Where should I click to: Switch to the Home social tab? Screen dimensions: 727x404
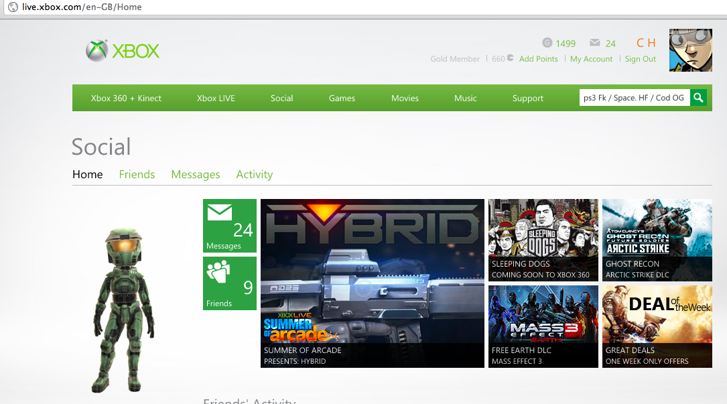[88, 174]
